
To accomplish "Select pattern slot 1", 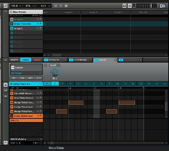I will (47, 84).
